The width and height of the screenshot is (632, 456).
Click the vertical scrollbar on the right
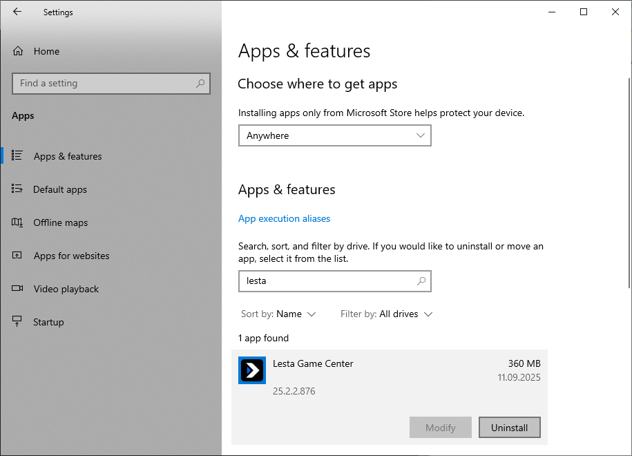[x=629, y=182]
